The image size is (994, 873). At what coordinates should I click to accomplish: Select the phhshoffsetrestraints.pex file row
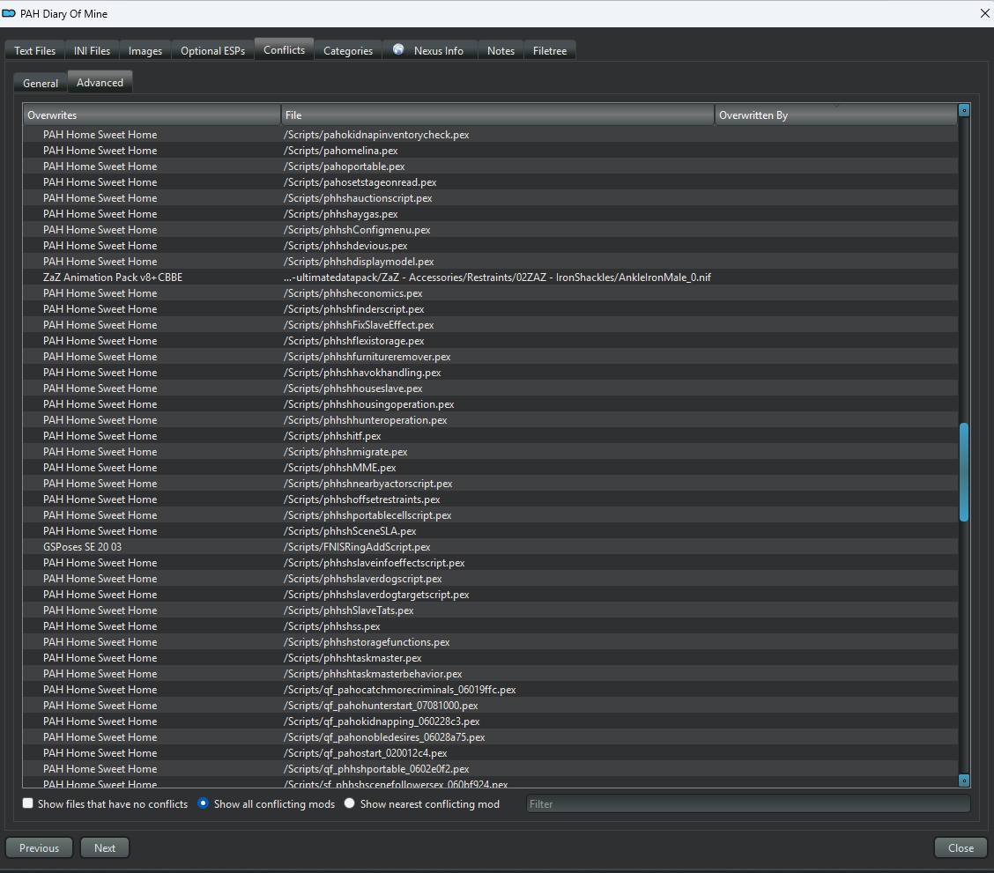pos(490,499)
